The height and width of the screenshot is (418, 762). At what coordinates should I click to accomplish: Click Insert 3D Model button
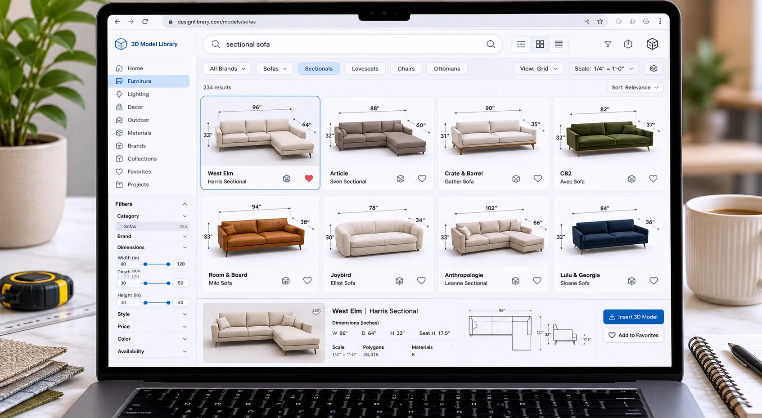pos(633,317)
